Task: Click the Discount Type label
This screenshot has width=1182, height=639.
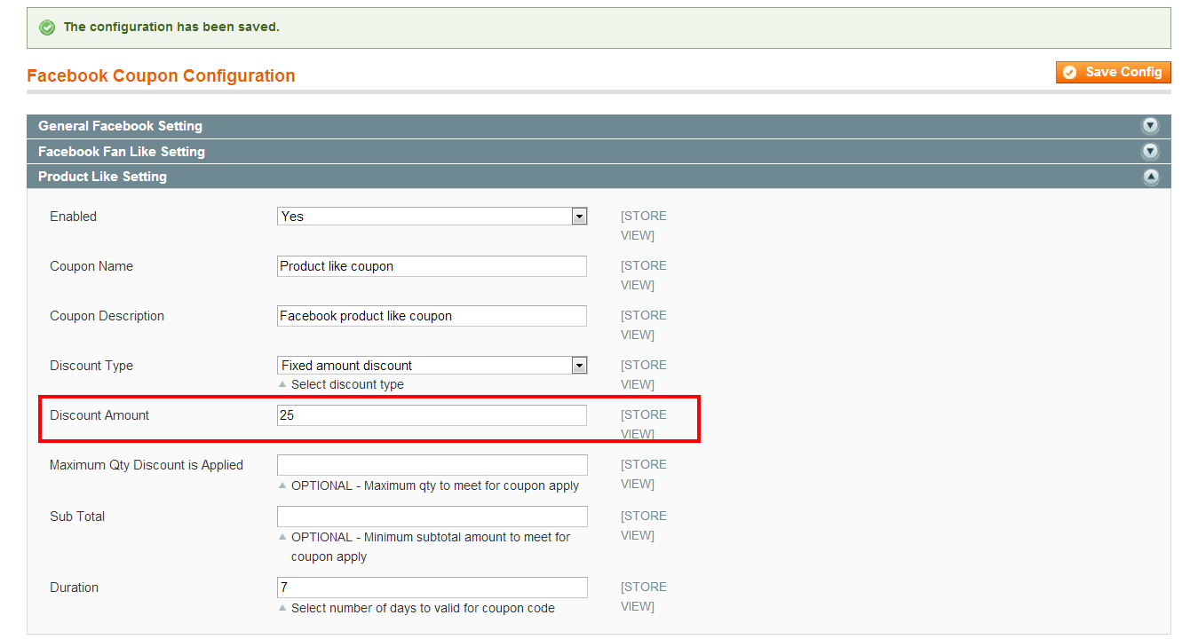Action: point(91,366)
